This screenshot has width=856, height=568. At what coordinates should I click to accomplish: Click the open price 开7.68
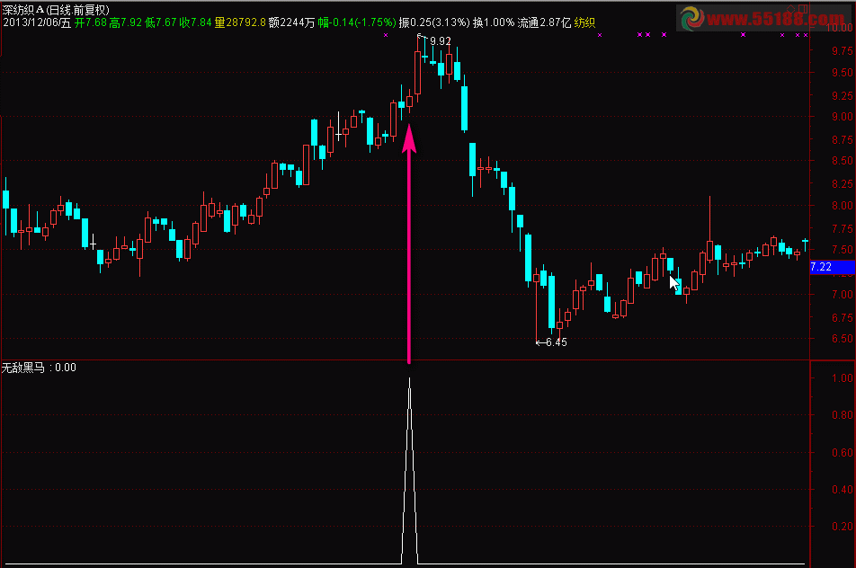(91, 22)
